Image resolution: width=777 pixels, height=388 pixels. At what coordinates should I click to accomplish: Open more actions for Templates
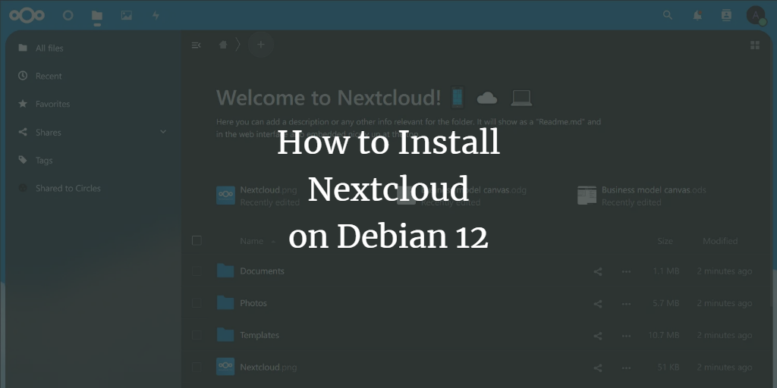coord(626,336)
